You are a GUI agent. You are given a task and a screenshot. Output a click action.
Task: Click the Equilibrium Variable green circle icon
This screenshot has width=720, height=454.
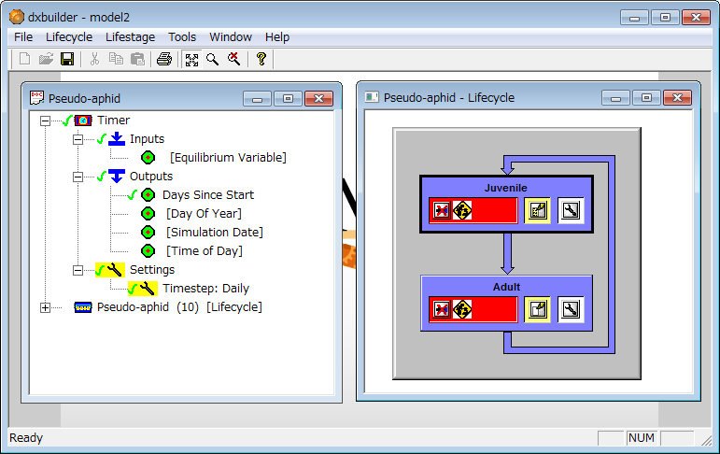pos(148,158)
